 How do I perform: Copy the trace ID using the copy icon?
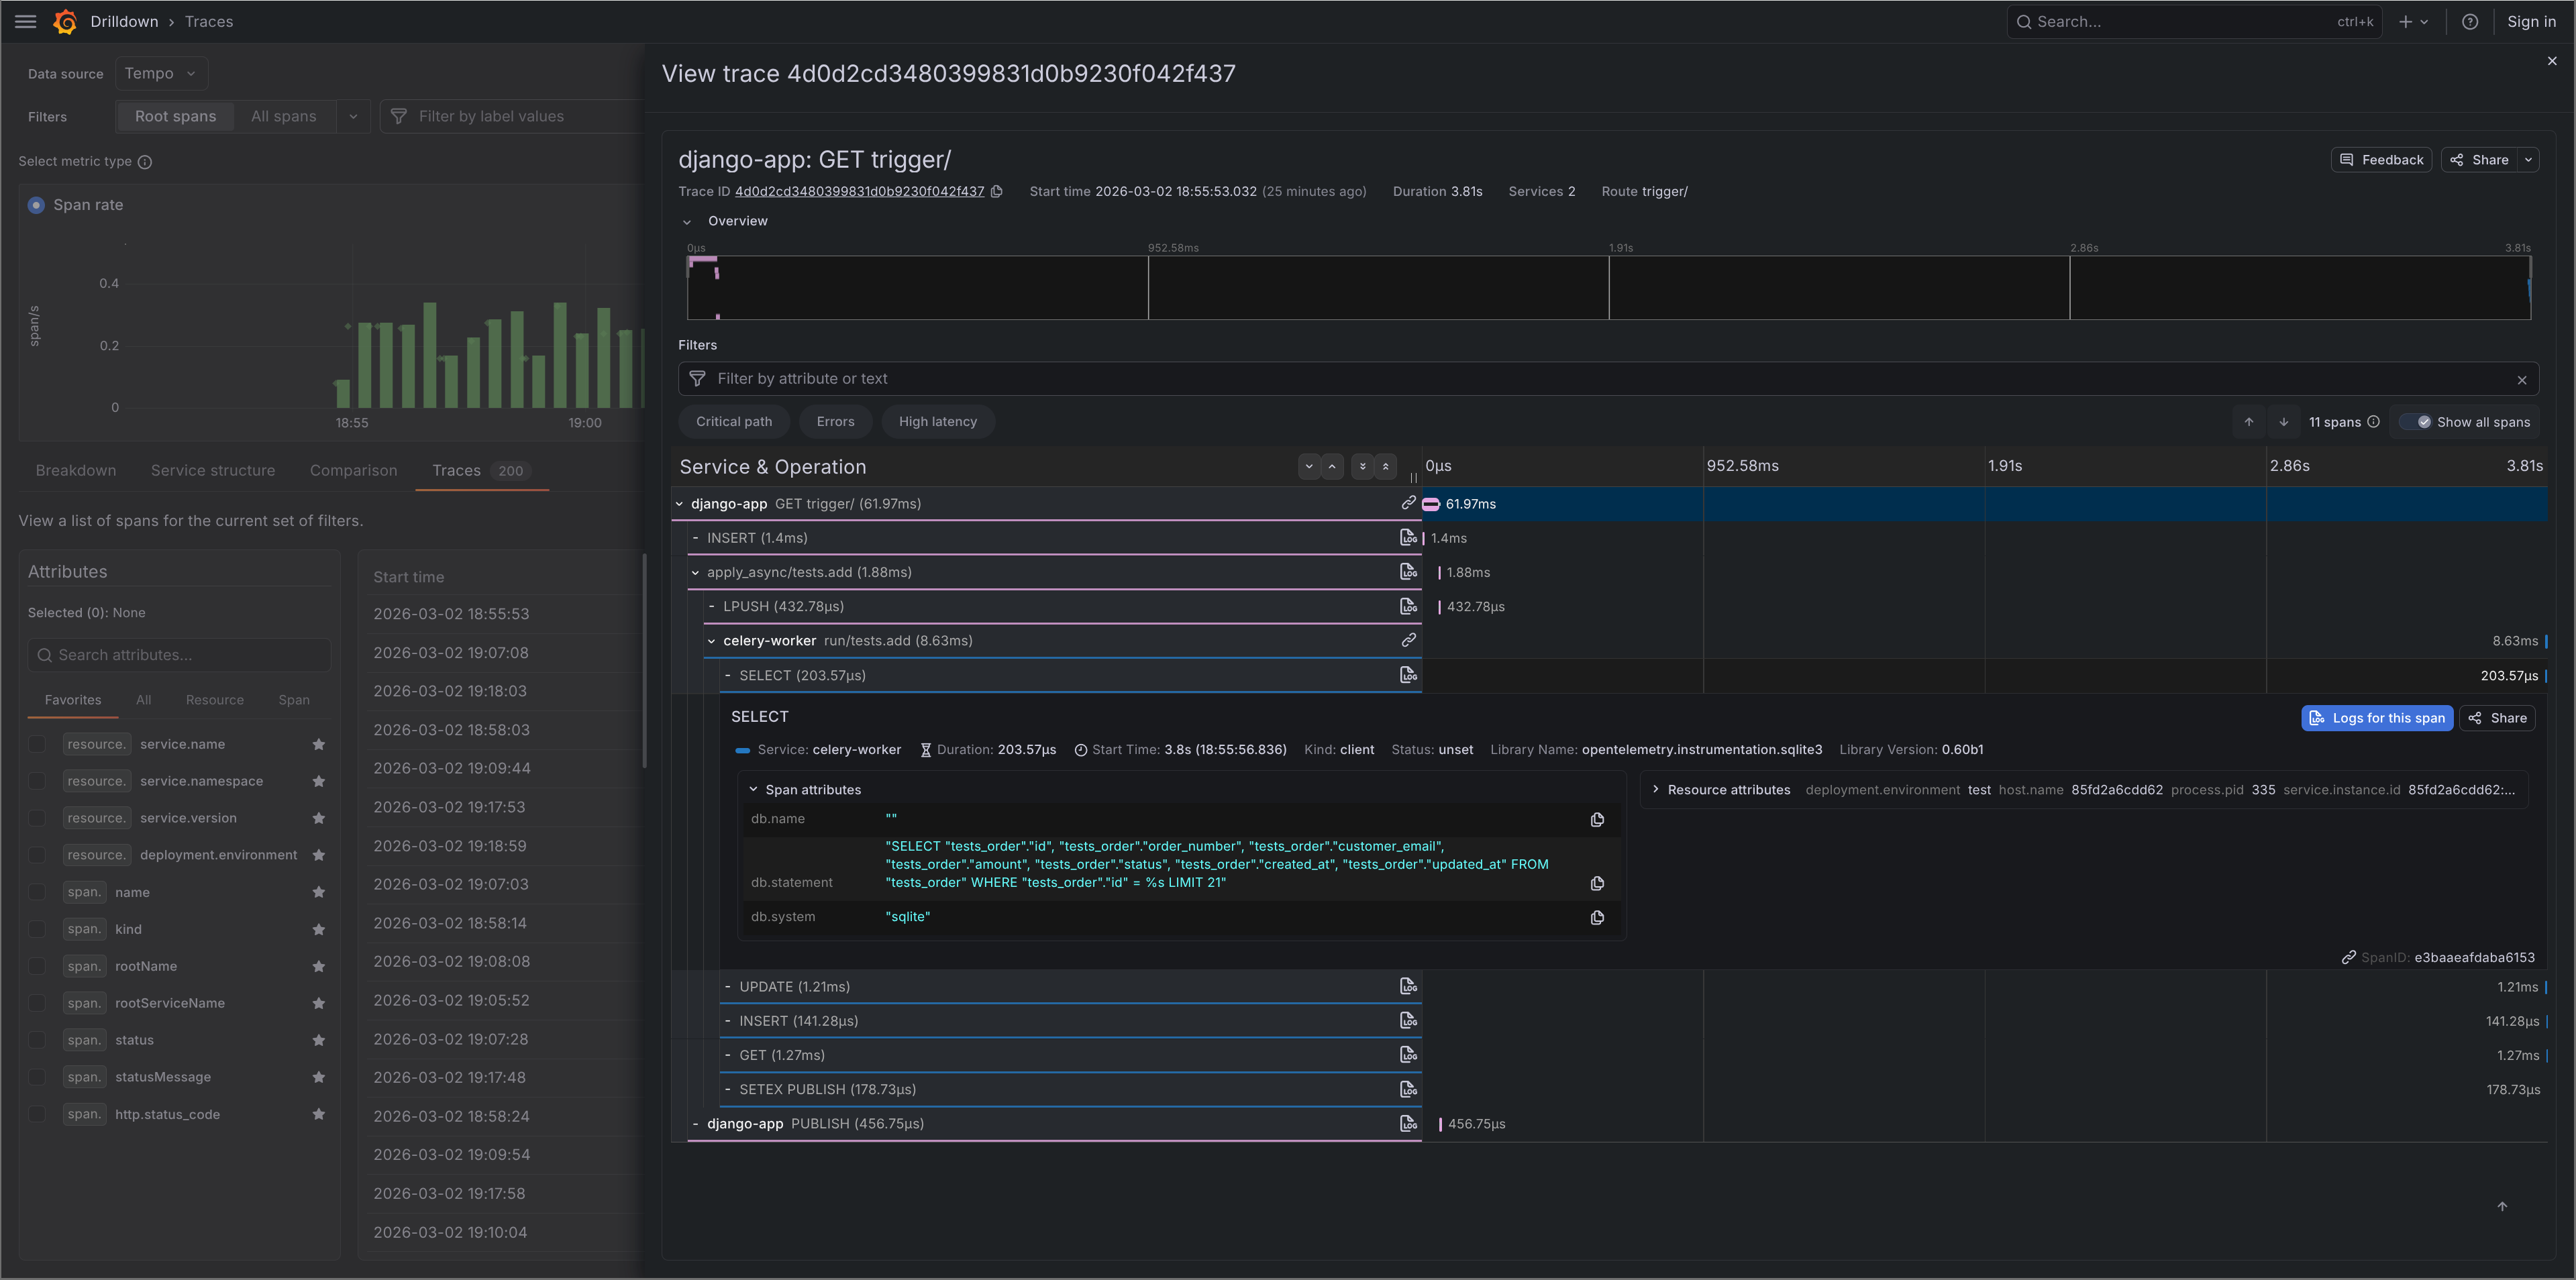coord(997,191)
